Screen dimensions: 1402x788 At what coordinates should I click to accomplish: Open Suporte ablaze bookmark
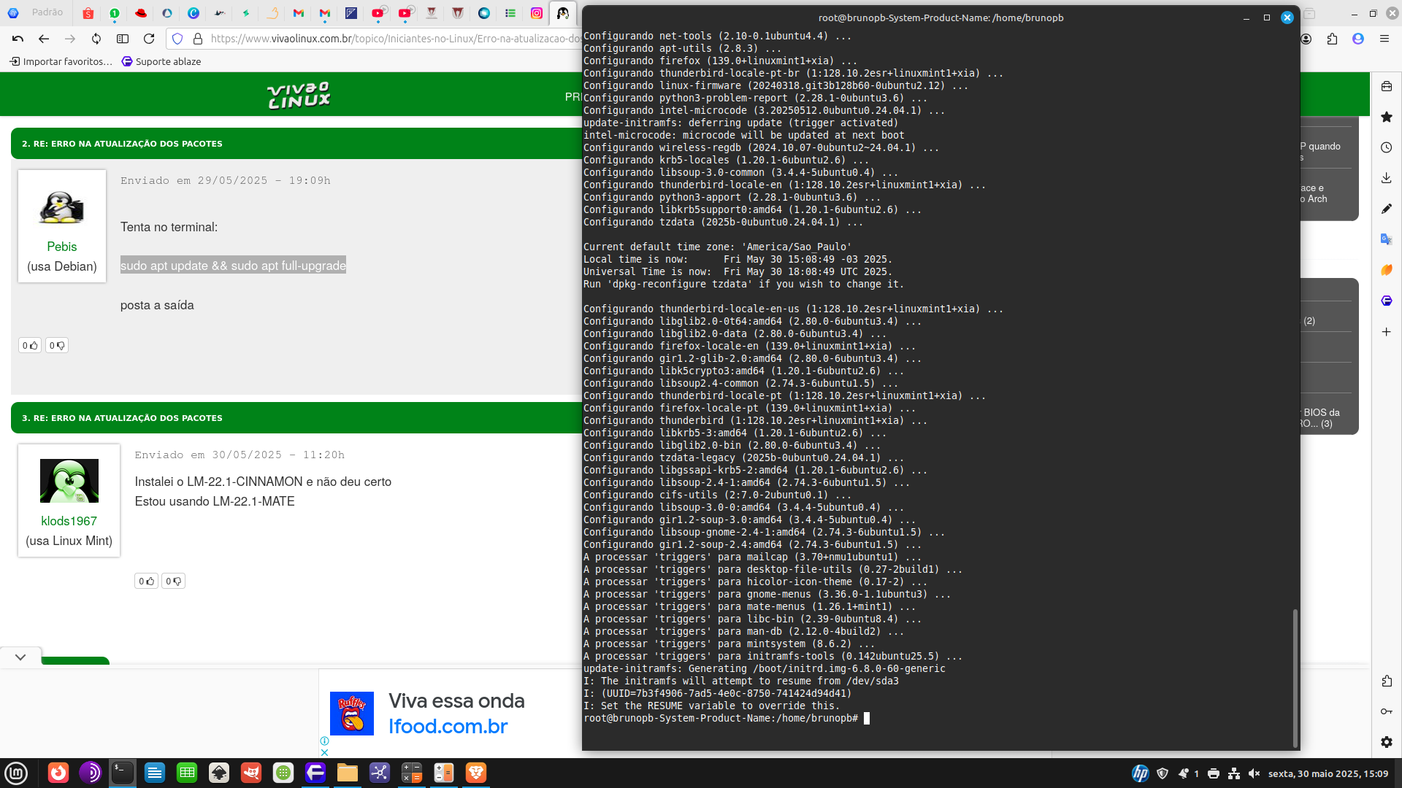[161, 61]
